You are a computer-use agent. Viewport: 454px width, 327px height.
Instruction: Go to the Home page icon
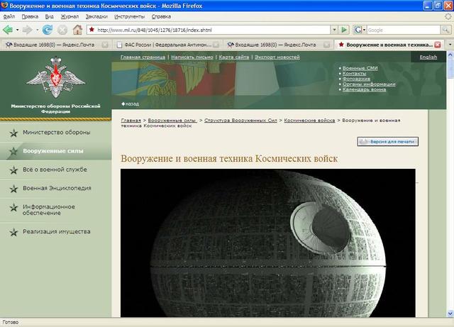pos(77,30)
